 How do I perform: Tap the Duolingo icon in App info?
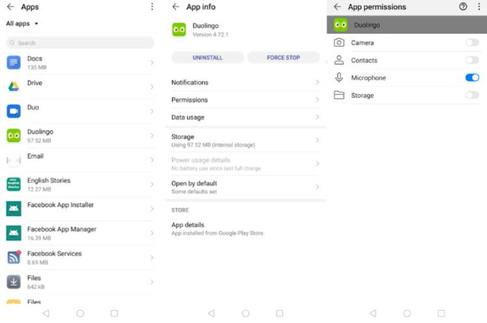[x=179, y=30]
